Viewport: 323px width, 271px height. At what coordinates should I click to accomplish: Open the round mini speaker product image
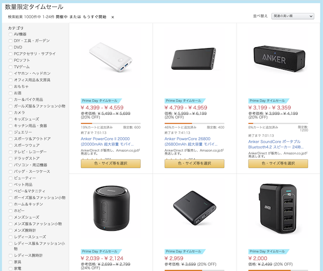point(111,208)
